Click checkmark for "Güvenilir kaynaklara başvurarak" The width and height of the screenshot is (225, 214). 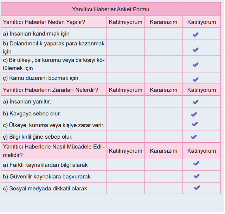coord(197,176)
